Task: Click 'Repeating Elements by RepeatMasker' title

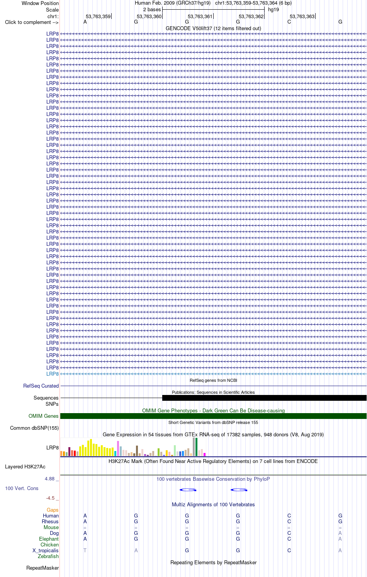Action: (x=213, y=562)
